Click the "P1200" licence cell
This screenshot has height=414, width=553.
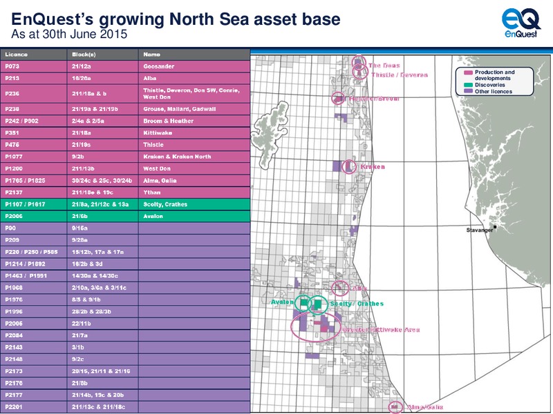click(x=33, y=168)
